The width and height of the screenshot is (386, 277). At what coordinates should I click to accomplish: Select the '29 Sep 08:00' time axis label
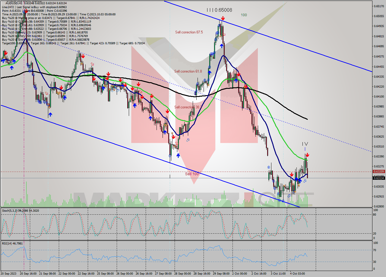221,273
